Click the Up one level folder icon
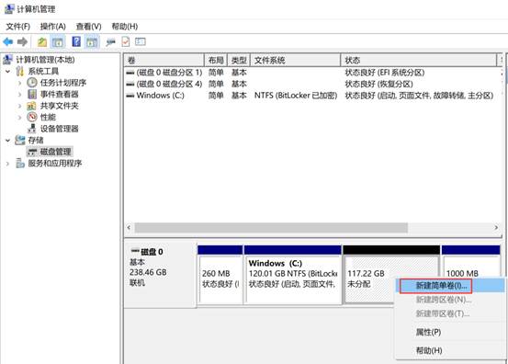The height and width of the screenshot is (364, 508). [42, 41]
